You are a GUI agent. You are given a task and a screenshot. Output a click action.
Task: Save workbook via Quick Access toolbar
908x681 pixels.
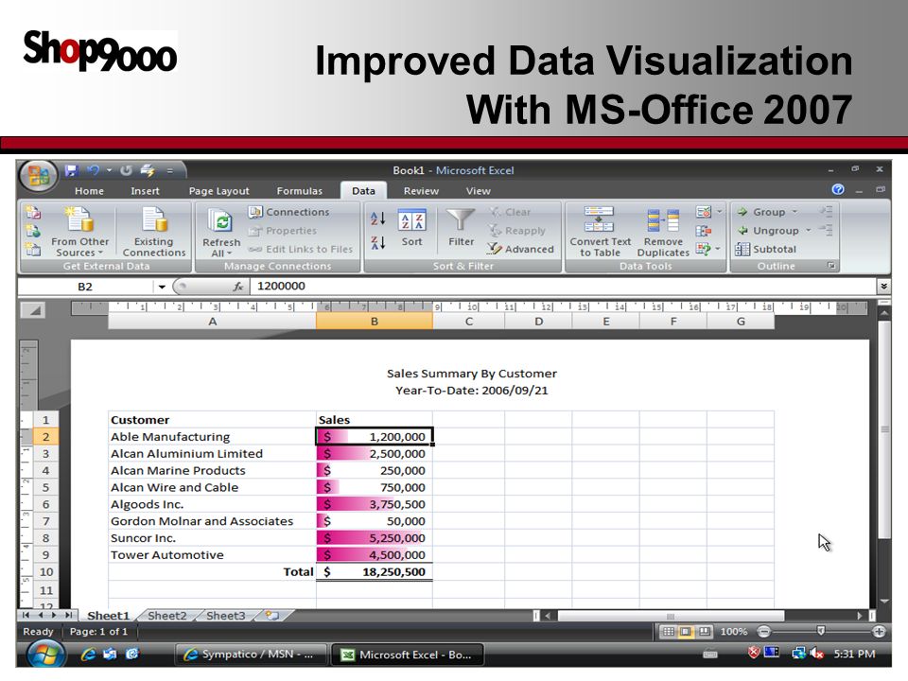[71, 170]
